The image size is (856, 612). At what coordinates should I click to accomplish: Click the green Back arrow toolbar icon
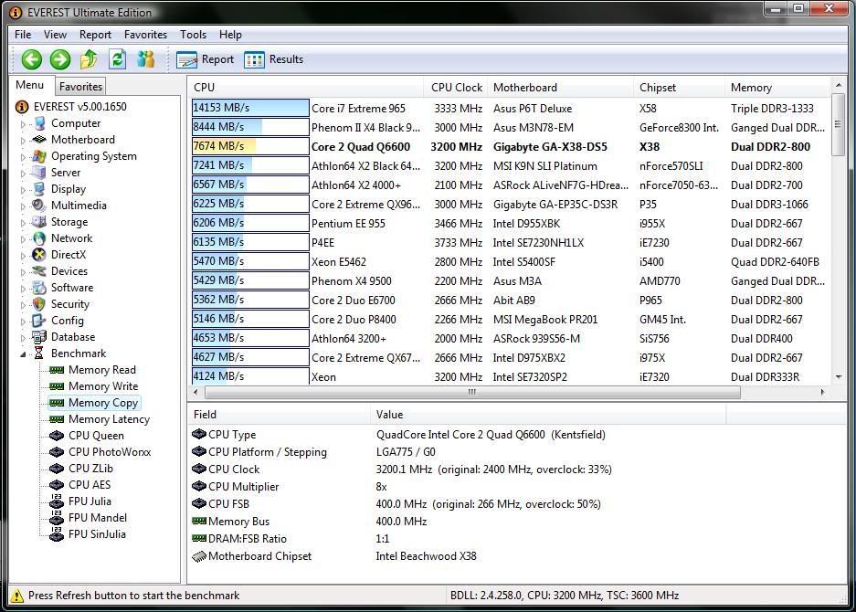32,59
